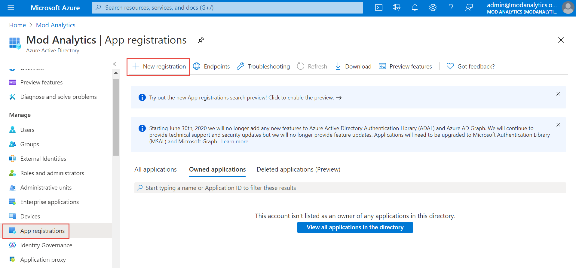The image size is (576, 268).
Task: Open Cloud Shell from the top bar
Action: click(x=379, y=8)
